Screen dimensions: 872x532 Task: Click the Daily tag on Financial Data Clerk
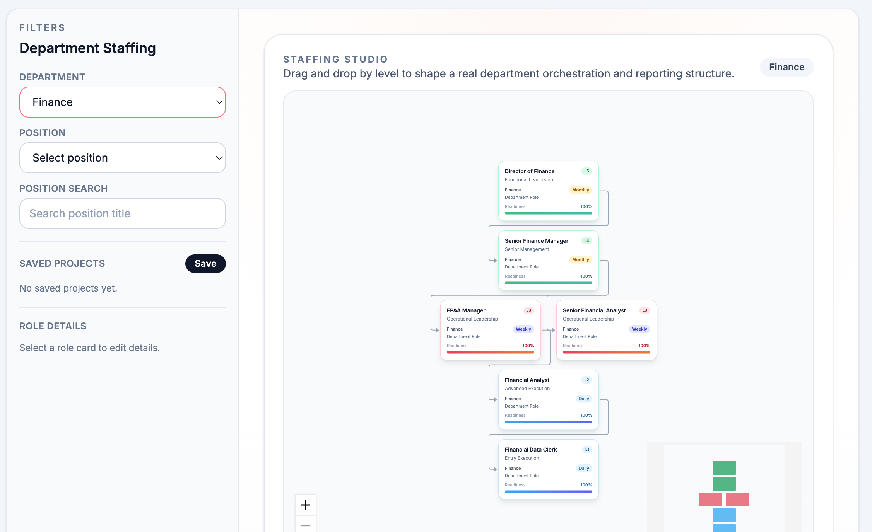pos(584,468)
